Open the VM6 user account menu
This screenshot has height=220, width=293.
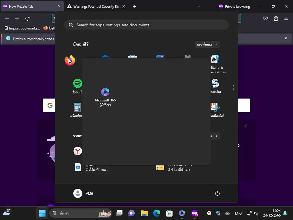point(83,193)
